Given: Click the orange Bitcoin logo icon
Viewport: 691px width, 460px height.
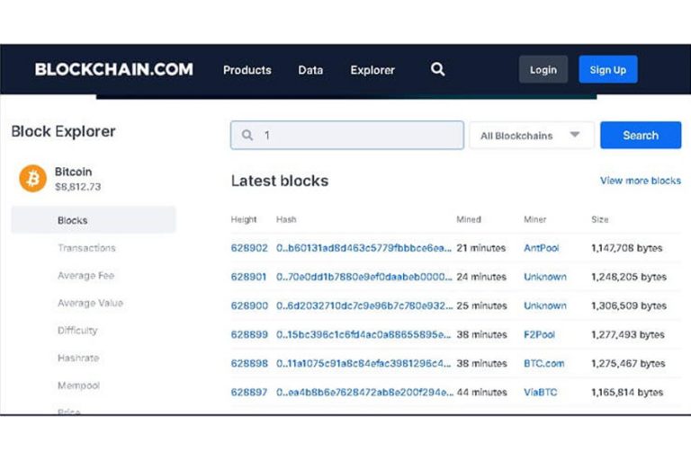Looking at the screenshot, I should pyautogui.click(x=32, y=178).
